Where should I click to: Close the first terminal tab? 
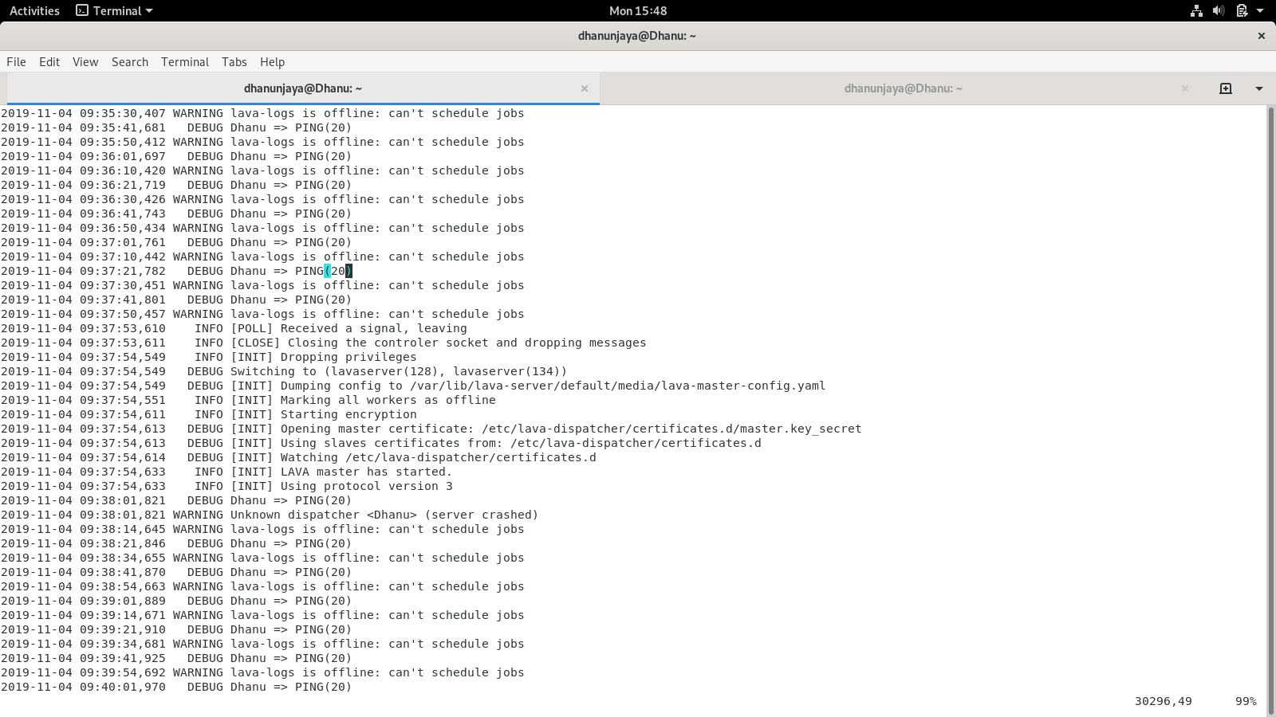point(585,88)
